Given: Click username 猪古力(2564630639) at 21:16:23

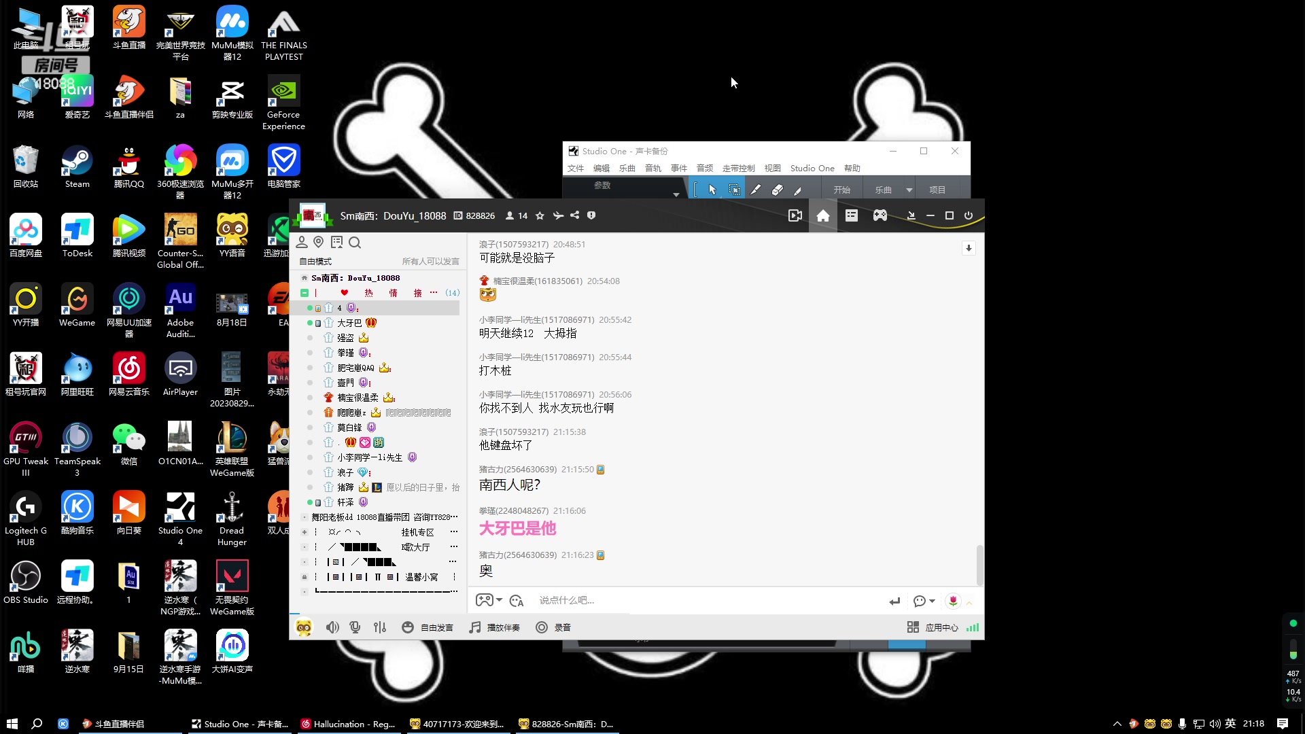Looking at the screenshot, I should [518, 555].
